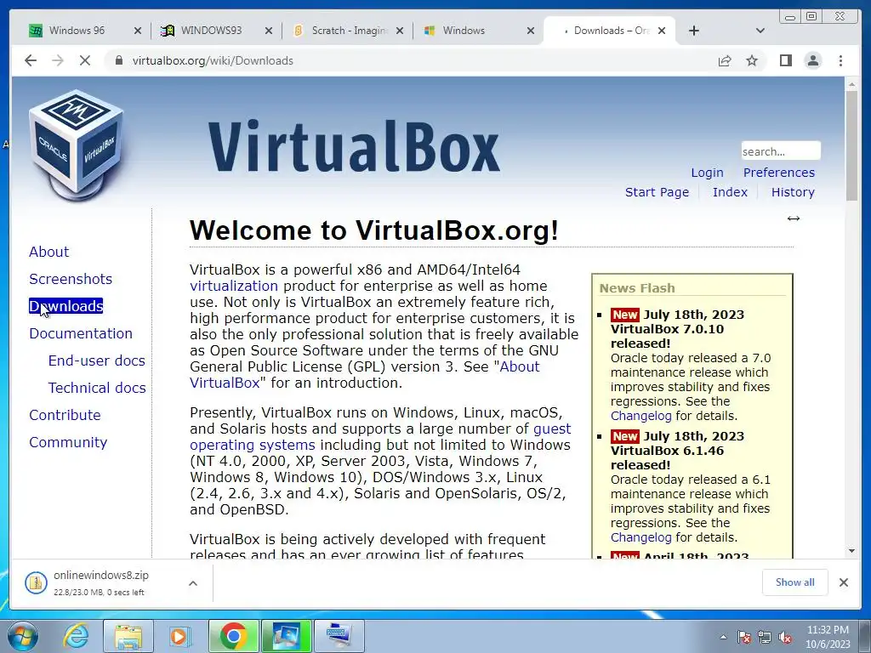
Task: Go to Start Page link
Action: pos(657,192)
